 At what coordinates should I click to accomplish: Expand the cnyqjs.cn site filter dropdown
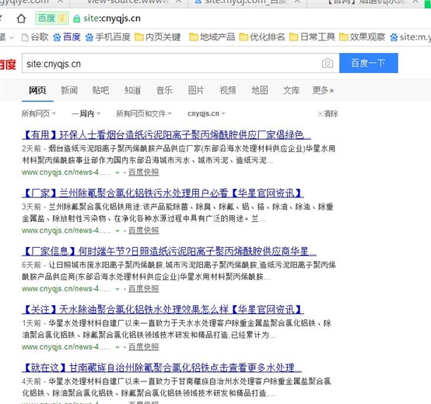(206, 113)
